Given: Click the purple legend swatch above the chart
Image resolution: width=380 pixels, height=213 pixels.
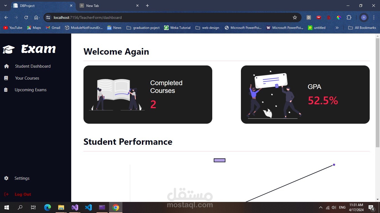Looking at the screenshot, I should click(x=219, y=160).
